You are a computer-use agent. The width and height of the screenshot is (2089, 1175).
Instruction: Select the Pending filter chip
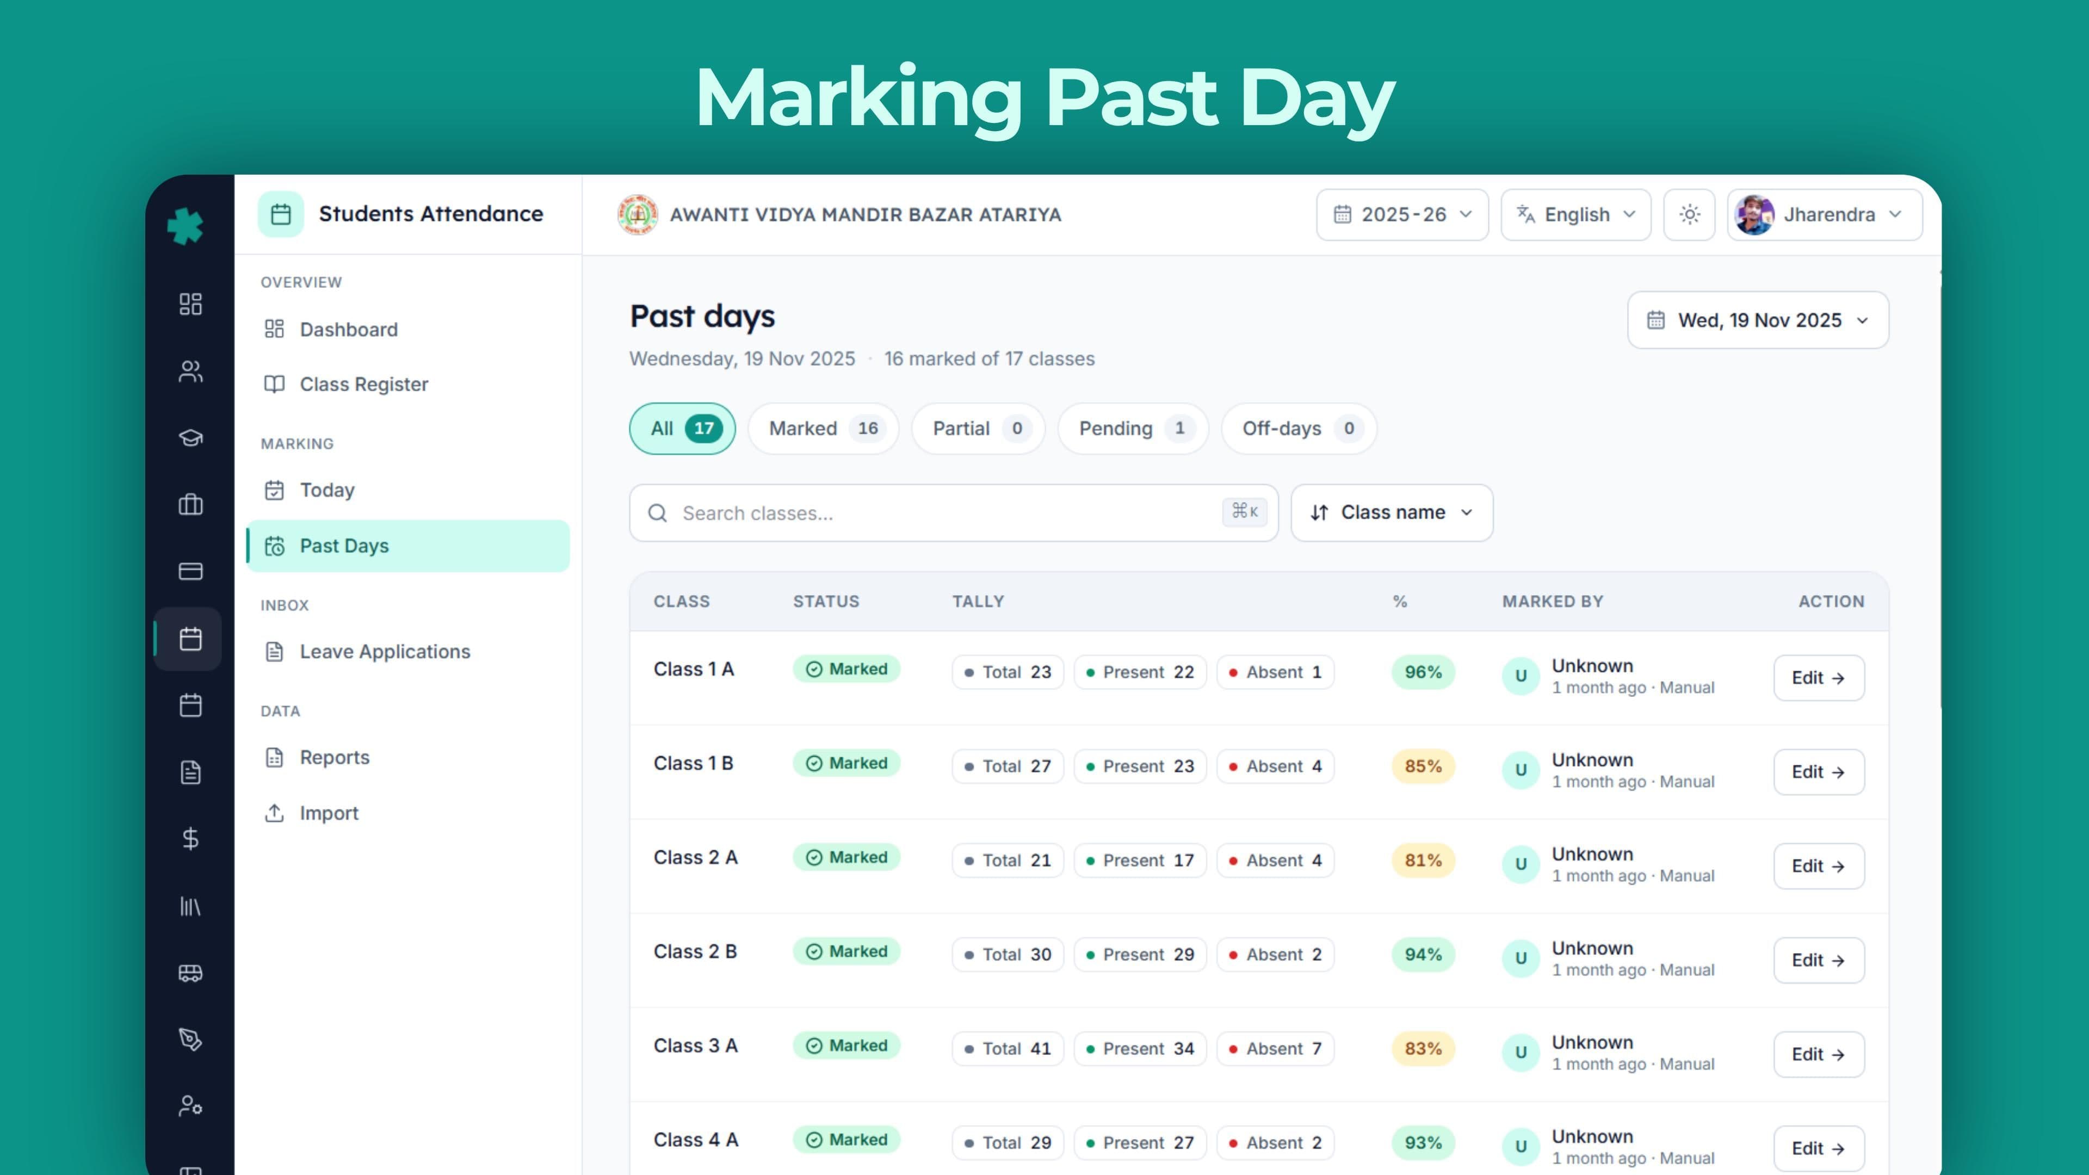[x=1133, y=428]
